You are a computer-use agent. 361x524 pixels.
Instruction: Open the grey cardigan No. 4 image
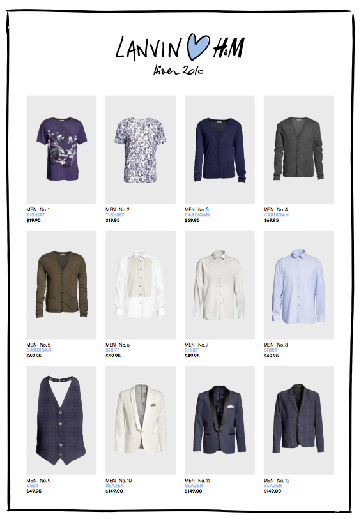click(299, 149)
